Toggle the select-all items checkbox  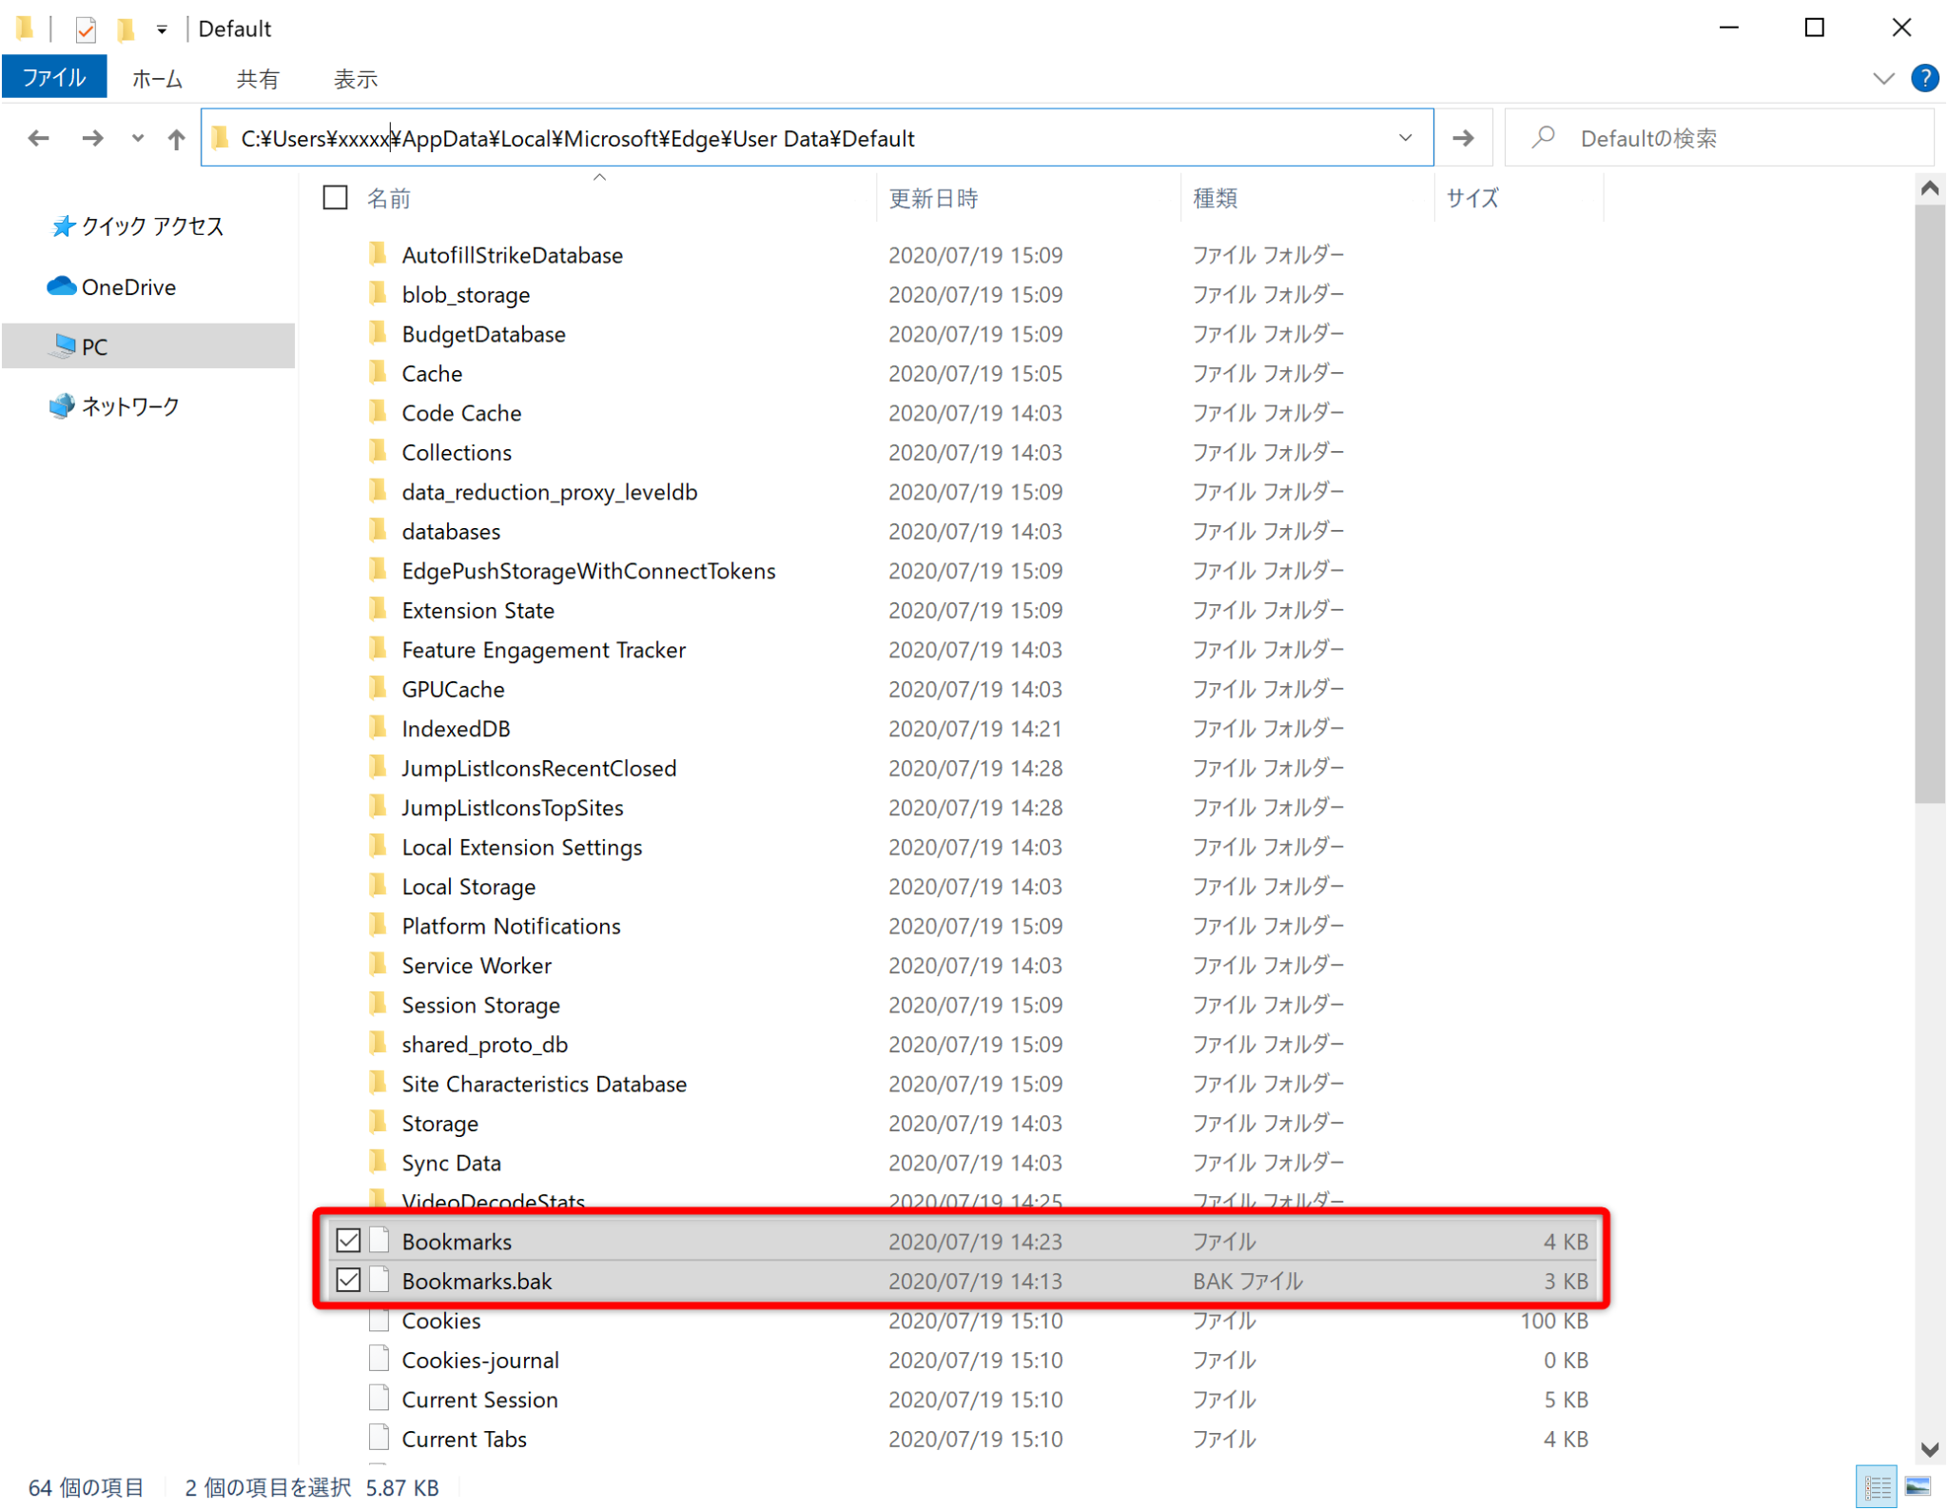[335, 197]
